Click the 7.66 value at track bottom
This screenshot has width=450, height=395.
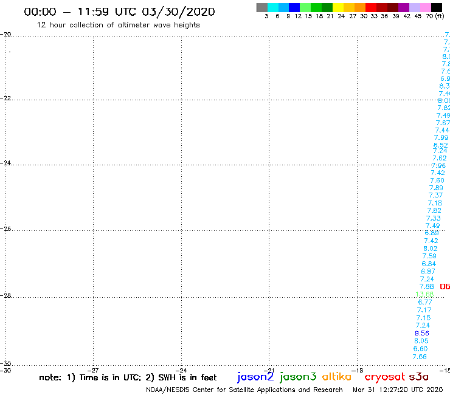420,357
